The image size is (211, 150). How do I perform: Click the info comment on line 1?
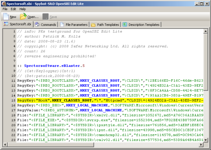[70, 32]
